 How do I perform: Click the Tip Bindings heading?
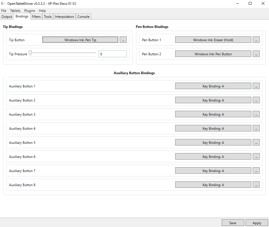(13, 27)
